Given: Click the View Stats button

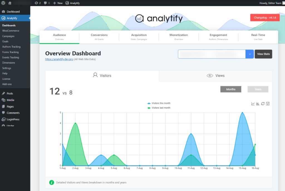Looking at the screenshot, I should tap(263, 54).
